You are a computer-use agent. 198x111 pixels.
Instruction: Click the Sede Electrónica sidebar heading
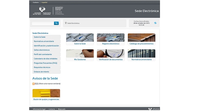coord(40,33)
